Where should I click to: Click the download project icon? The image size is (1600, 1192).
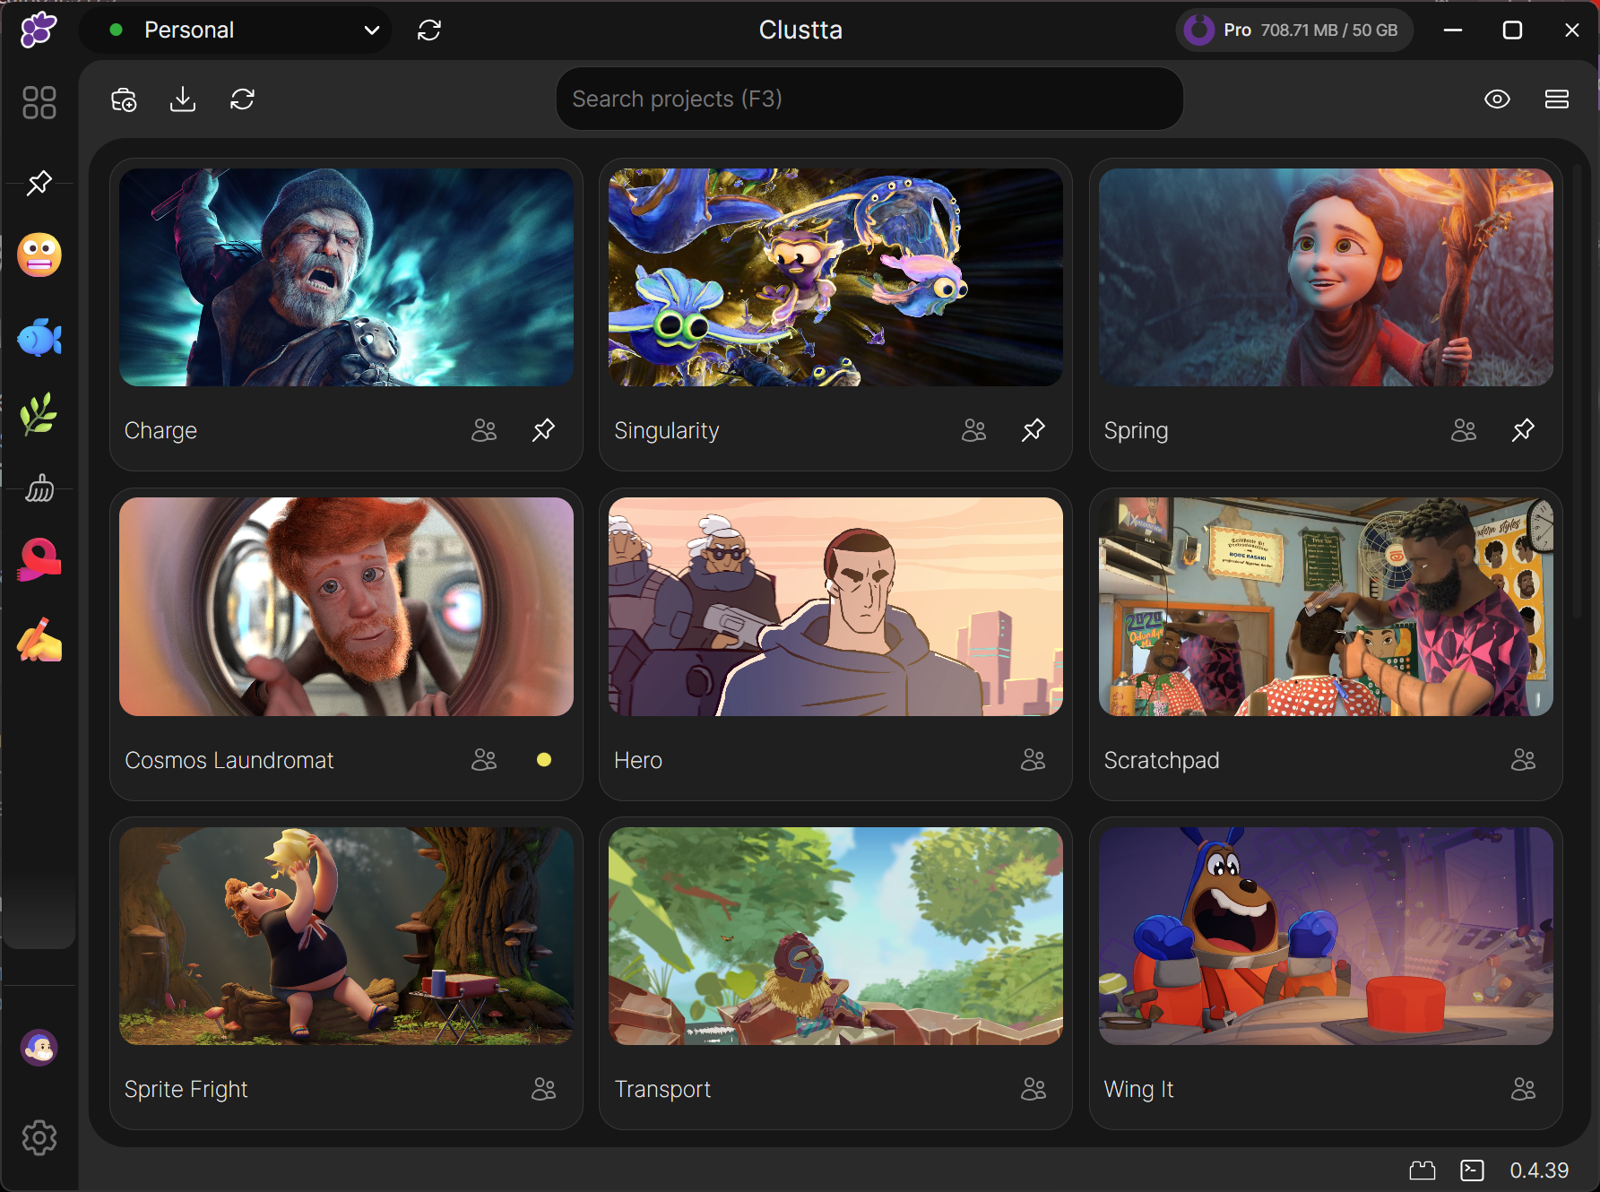tap(183, 99)
